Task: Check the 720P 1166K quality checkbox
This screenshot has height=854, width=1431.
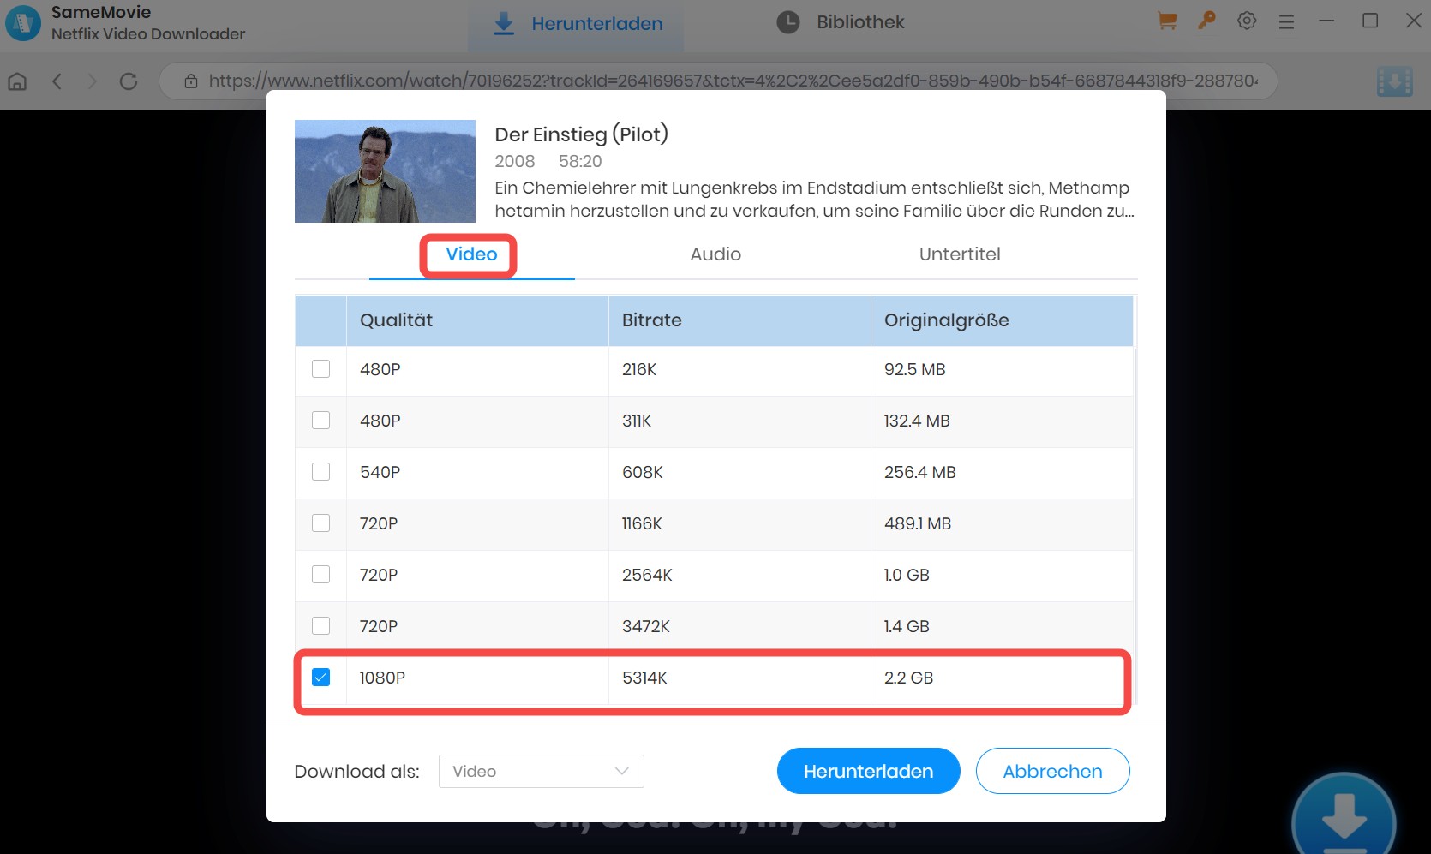Action: [x=320, y=523]
